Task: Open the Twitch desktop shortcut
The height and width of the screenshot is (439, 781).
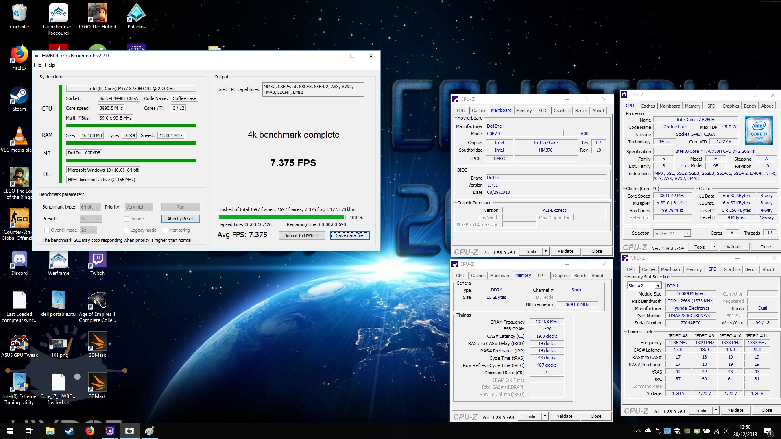Action: coord(98,263)
